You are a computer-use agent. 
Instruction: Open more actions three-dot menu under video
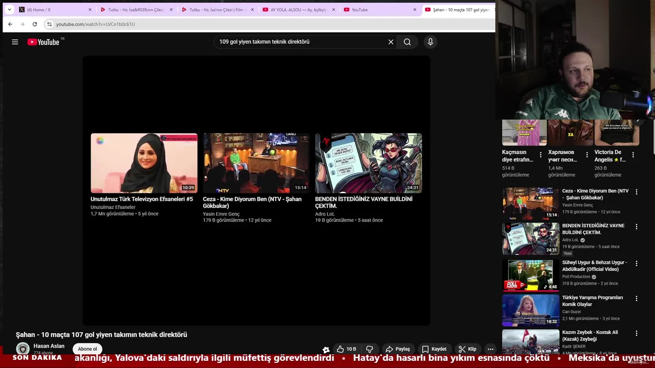click(x=490, y=349)
